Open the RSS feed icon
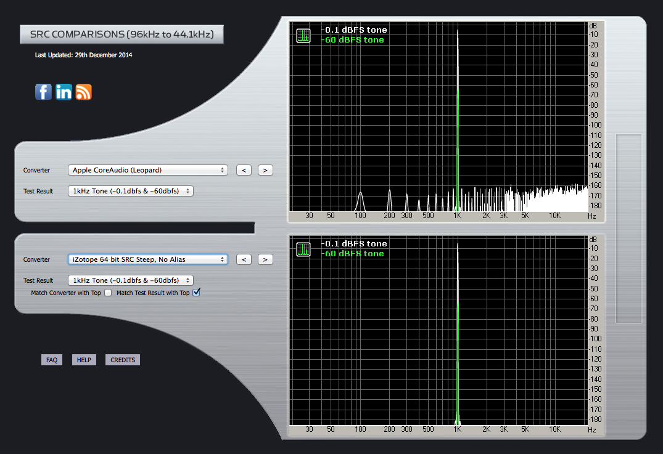Image resolution: width=663 pixels, height=454 pixels. (x=84, y=92)
